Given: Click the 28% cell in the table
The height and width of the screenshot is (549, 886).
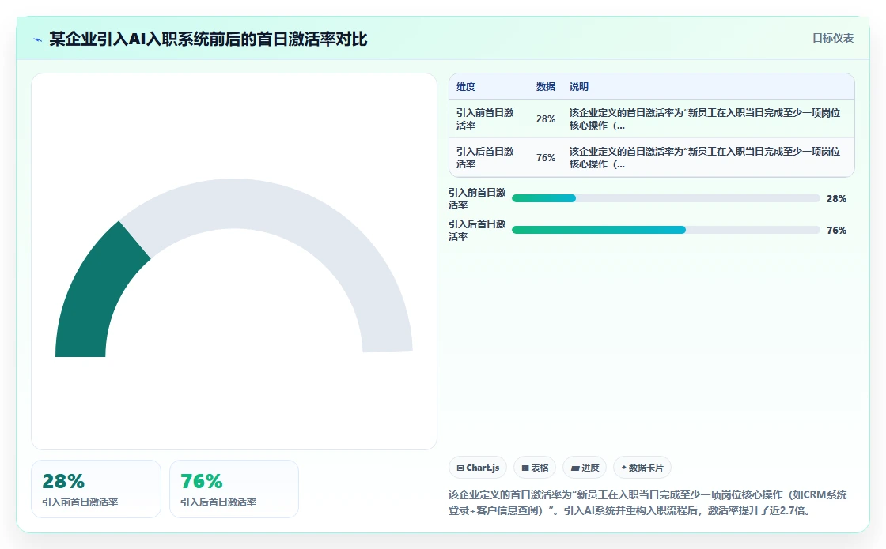Looking at the screenshot, I should click(x=545, y=119).
